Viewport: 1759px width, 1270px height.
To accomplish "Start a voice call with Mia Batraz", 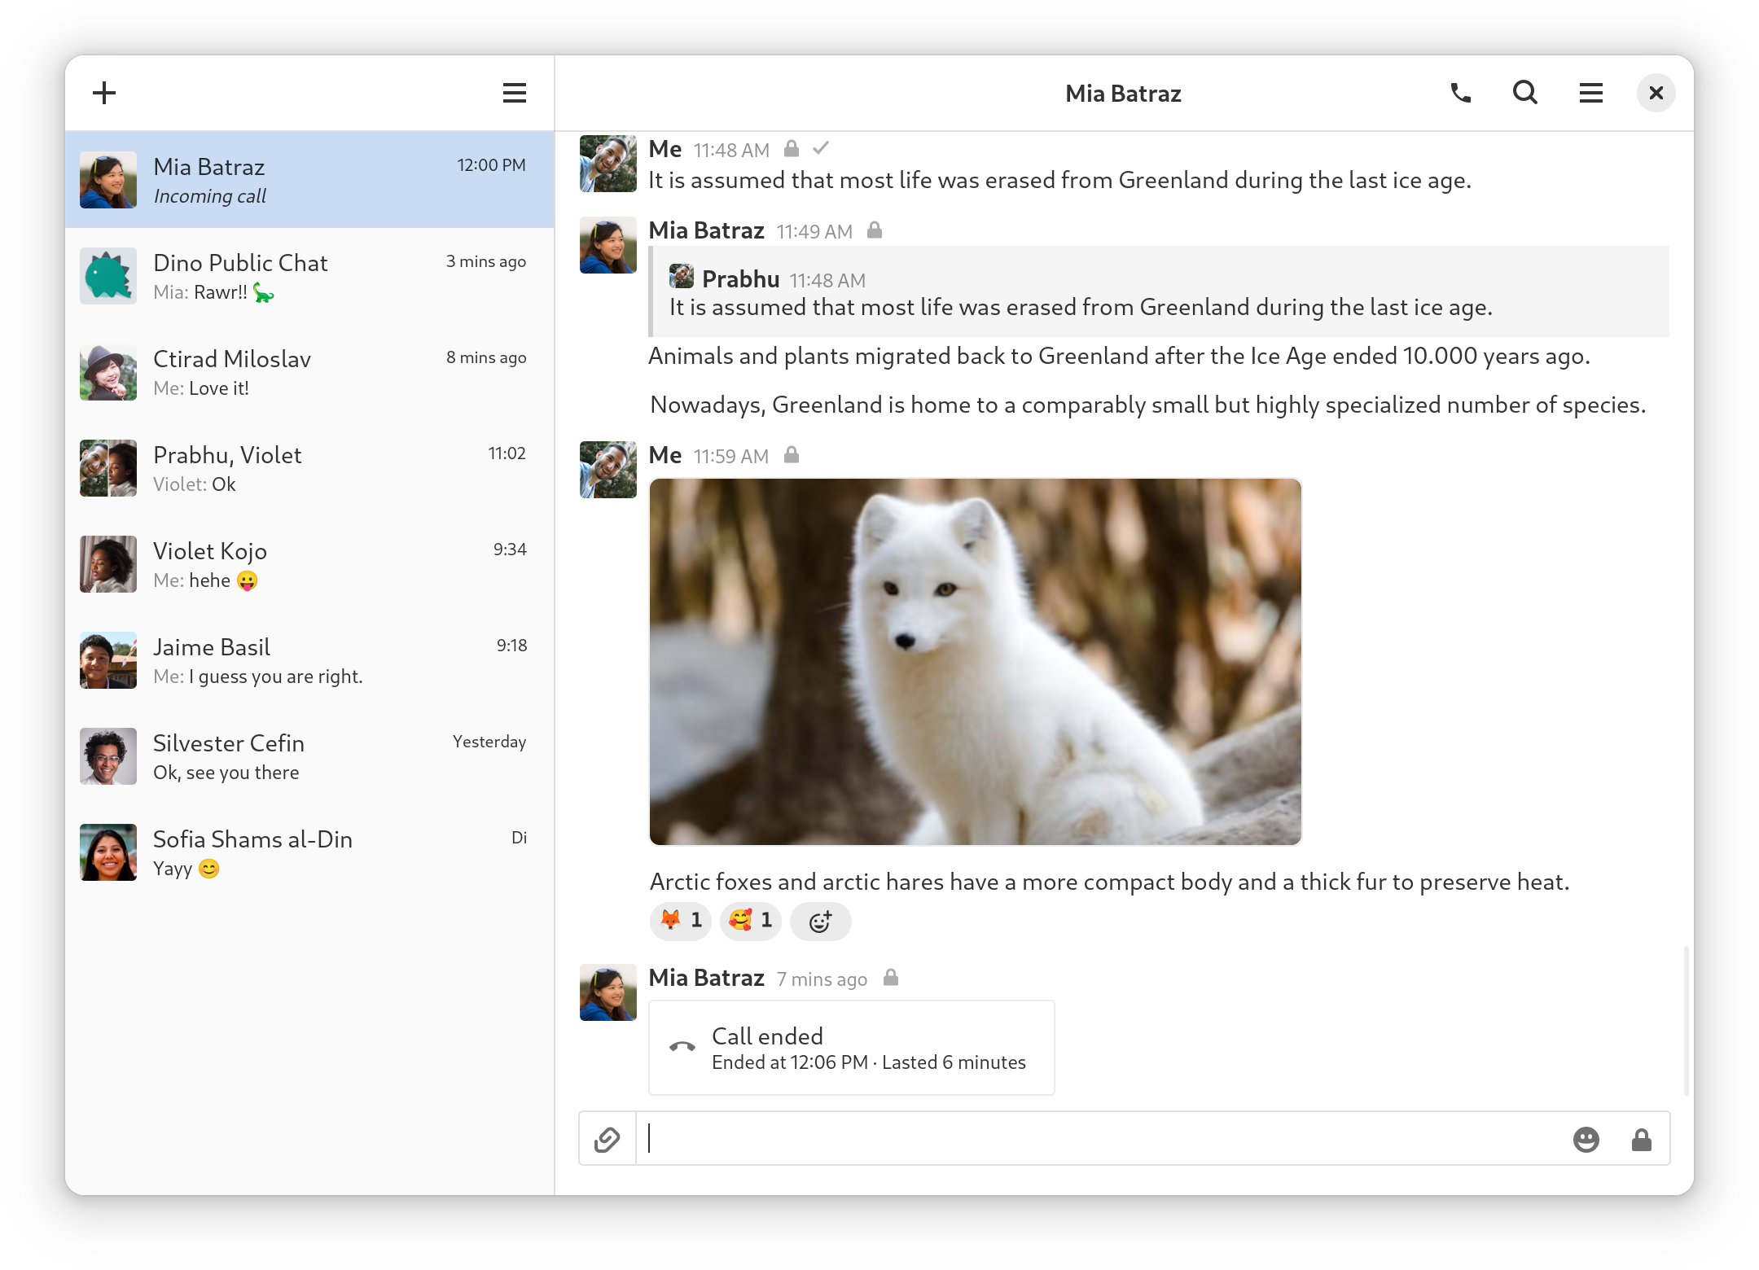I will [x=1459, y=92].
